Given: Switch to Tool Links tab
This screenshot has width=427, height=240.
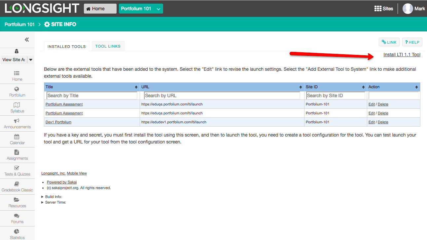Looking at the screenshot, I should 108,46.
